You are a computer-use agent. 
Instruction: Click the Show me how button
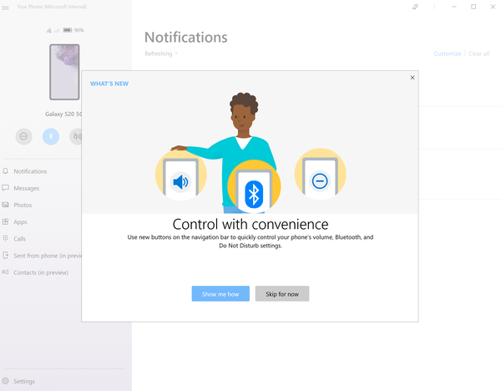pos(220,293)
